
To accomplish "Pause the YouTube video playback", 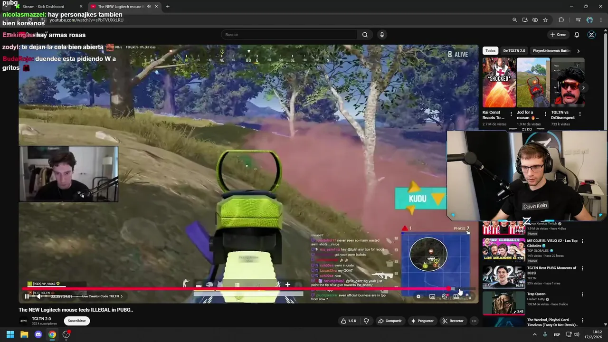I will tap(27, 296).
